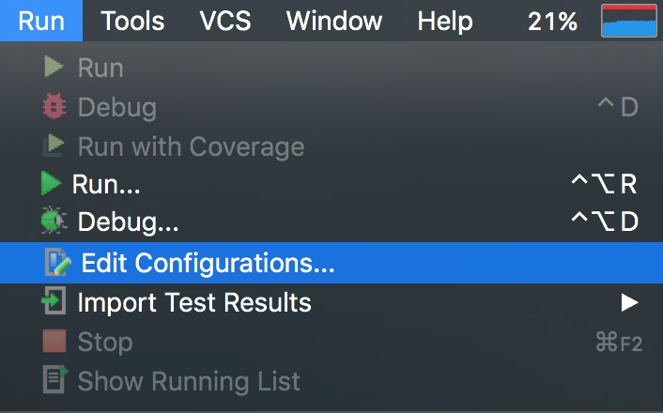Choose Debug... with shortcut Ctrl-Option-D
Viewport: 663px width, 413px height.
pyautogui.click(x=128, y=223)
